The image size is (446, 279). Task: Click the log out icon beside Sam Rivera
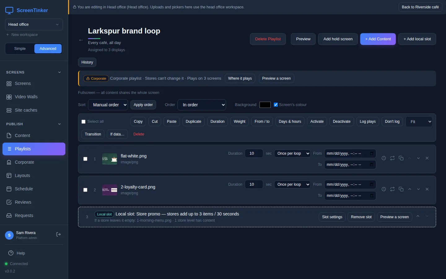click(59, 234)
